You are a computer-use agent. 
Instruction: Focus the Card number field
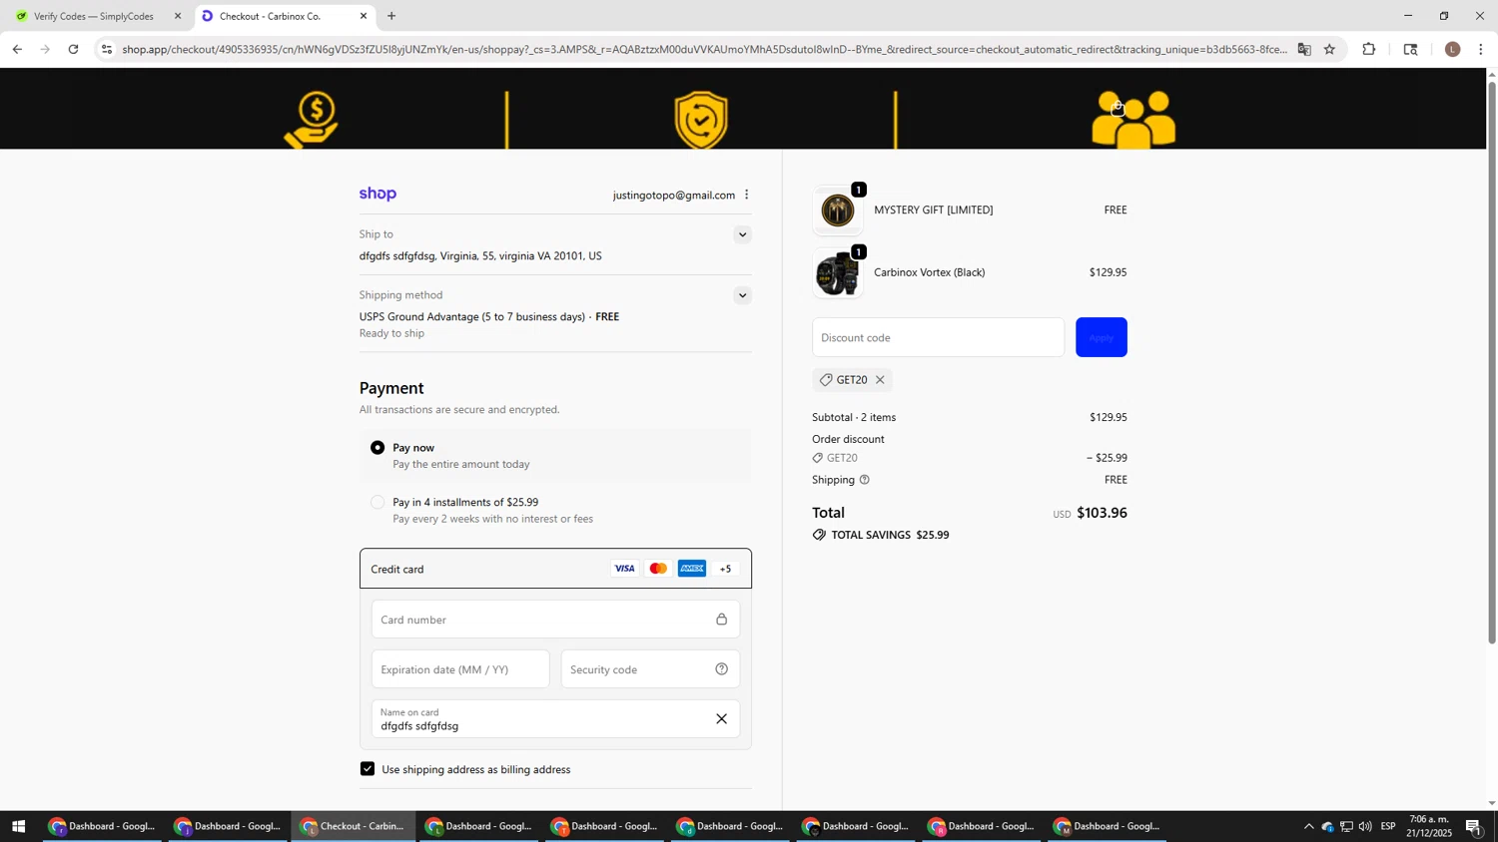pyautogui.click(x=555, y=620)
